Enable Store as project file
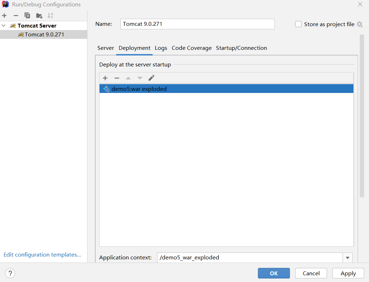 (298, 24)
